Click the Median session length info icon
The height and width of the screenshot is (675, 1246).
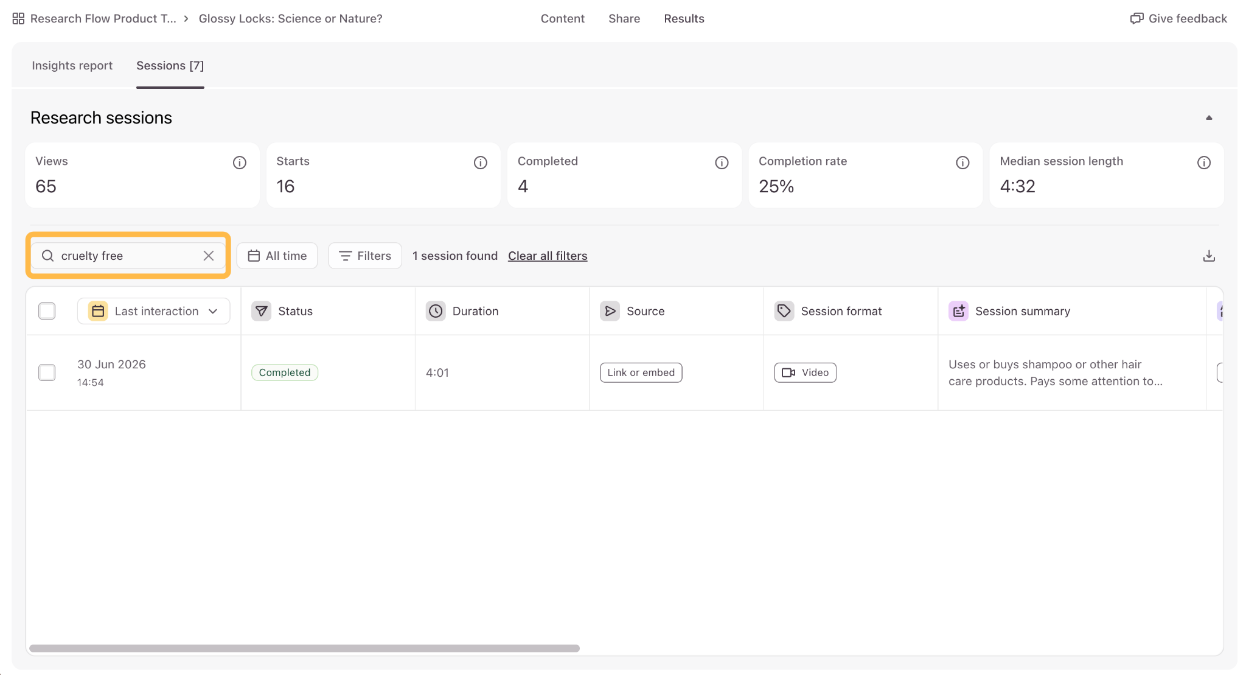1204,163
